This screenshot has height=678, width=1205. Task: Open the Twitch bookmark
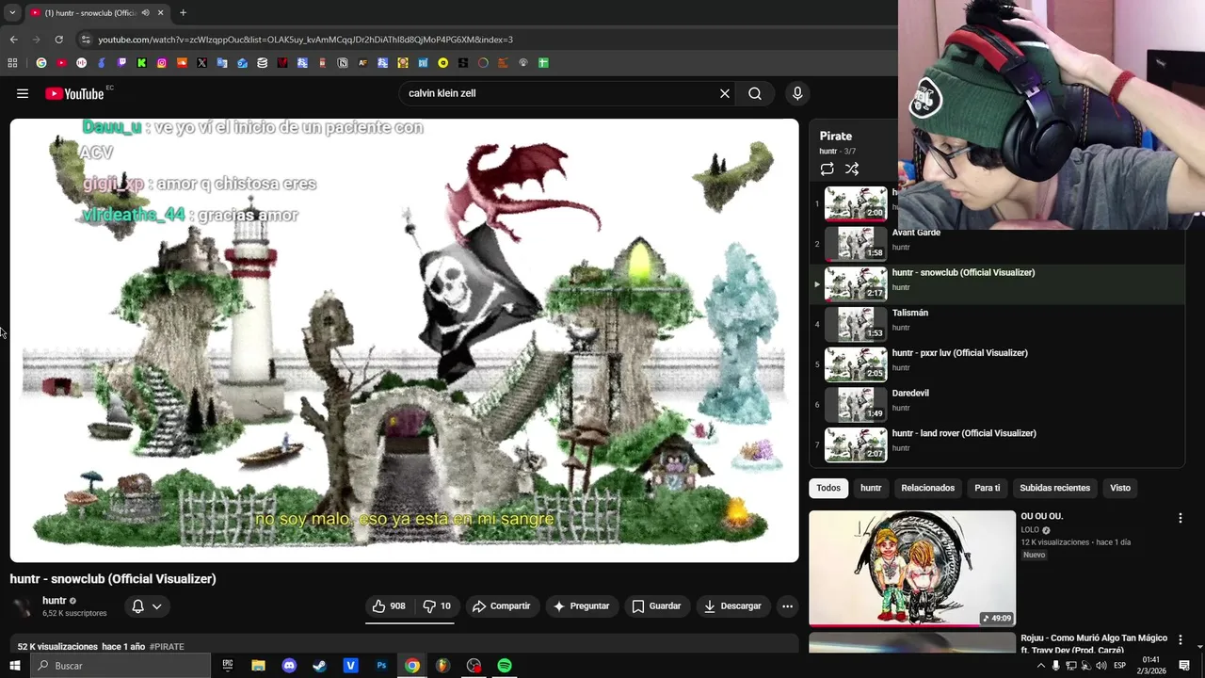pyautogui.click(x=121, y=63)
